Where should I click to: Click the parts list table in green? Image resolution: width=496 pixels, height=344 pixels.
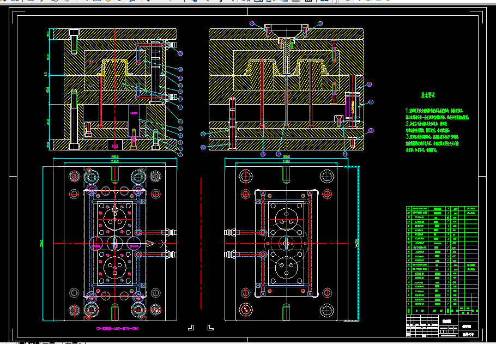click(442, 260)
